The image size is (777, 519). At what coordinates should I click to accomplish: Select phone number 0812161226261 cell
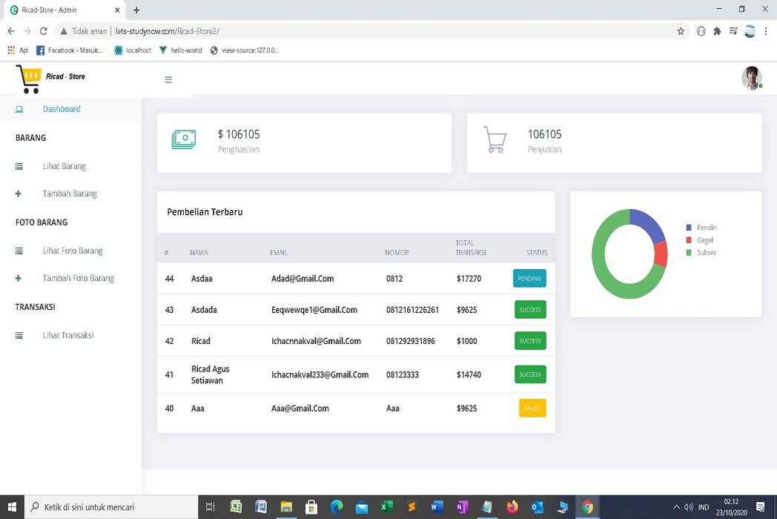tap(412, 310)
